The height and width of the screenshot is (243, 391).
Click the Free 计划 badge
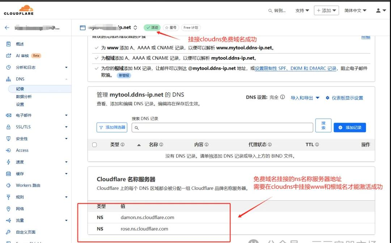[x=191, y=28]
